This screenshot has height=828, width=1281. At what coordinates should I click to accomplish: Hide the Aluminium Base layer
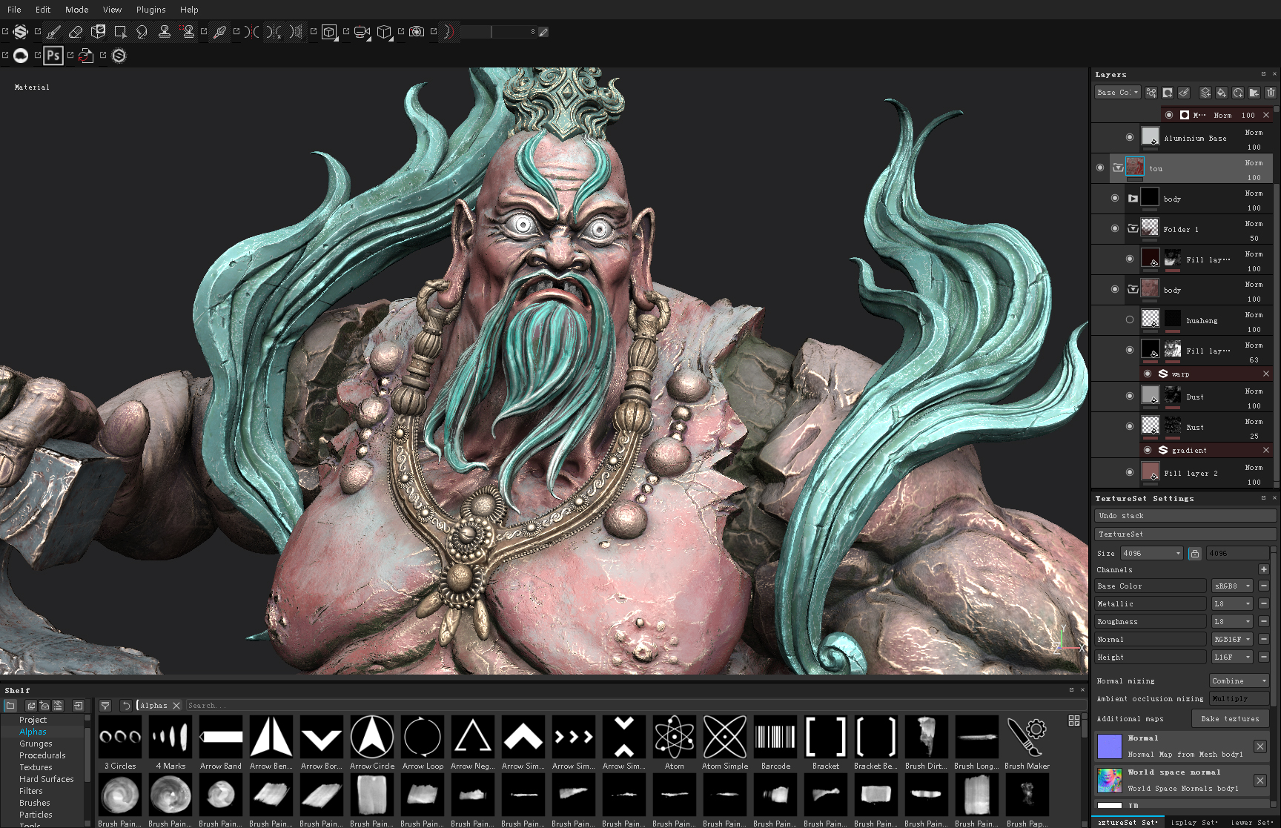coord(1130,137)
